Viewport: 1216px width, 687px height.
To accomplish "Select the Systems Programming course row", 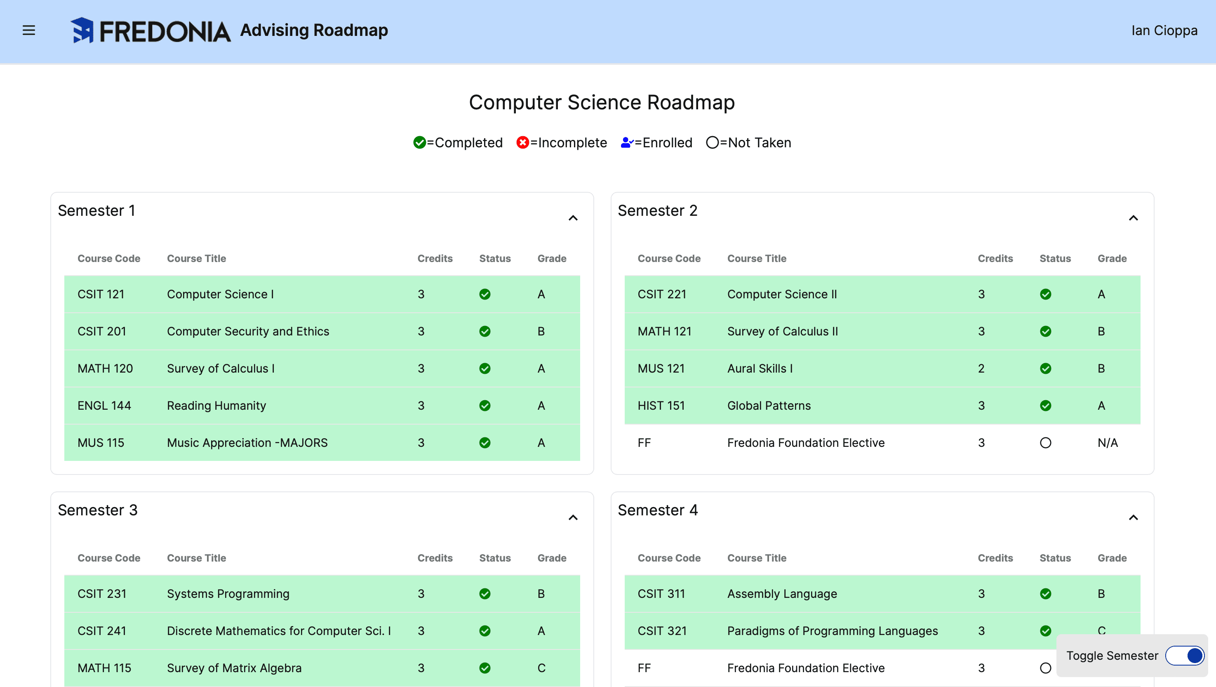I will [228, 593].
